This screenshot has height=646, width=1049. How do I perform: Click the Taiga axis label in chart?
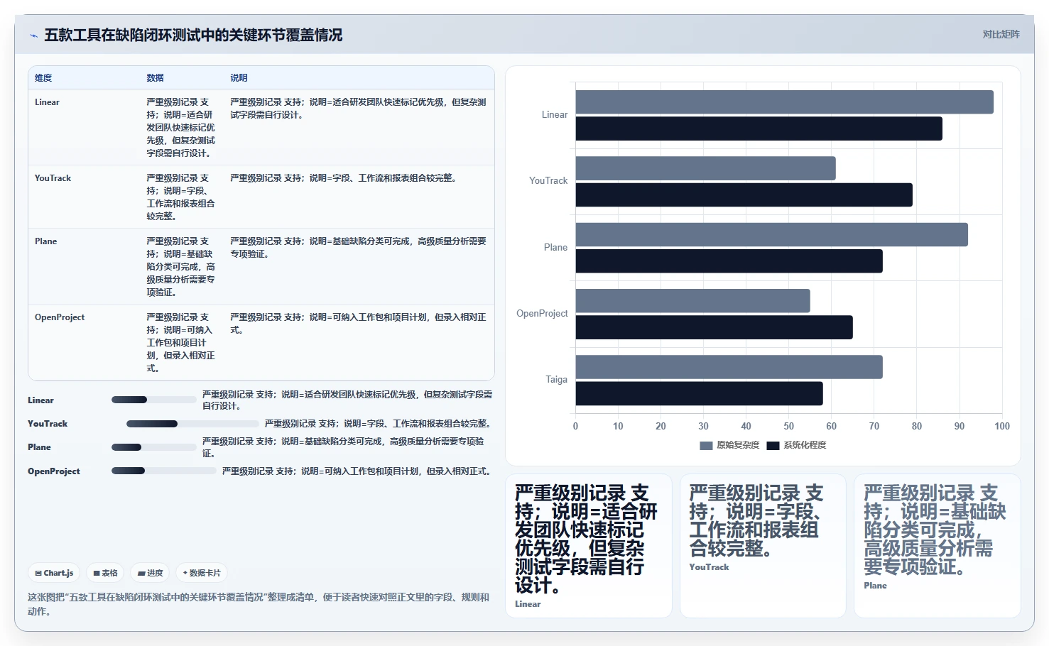[556, 380]
